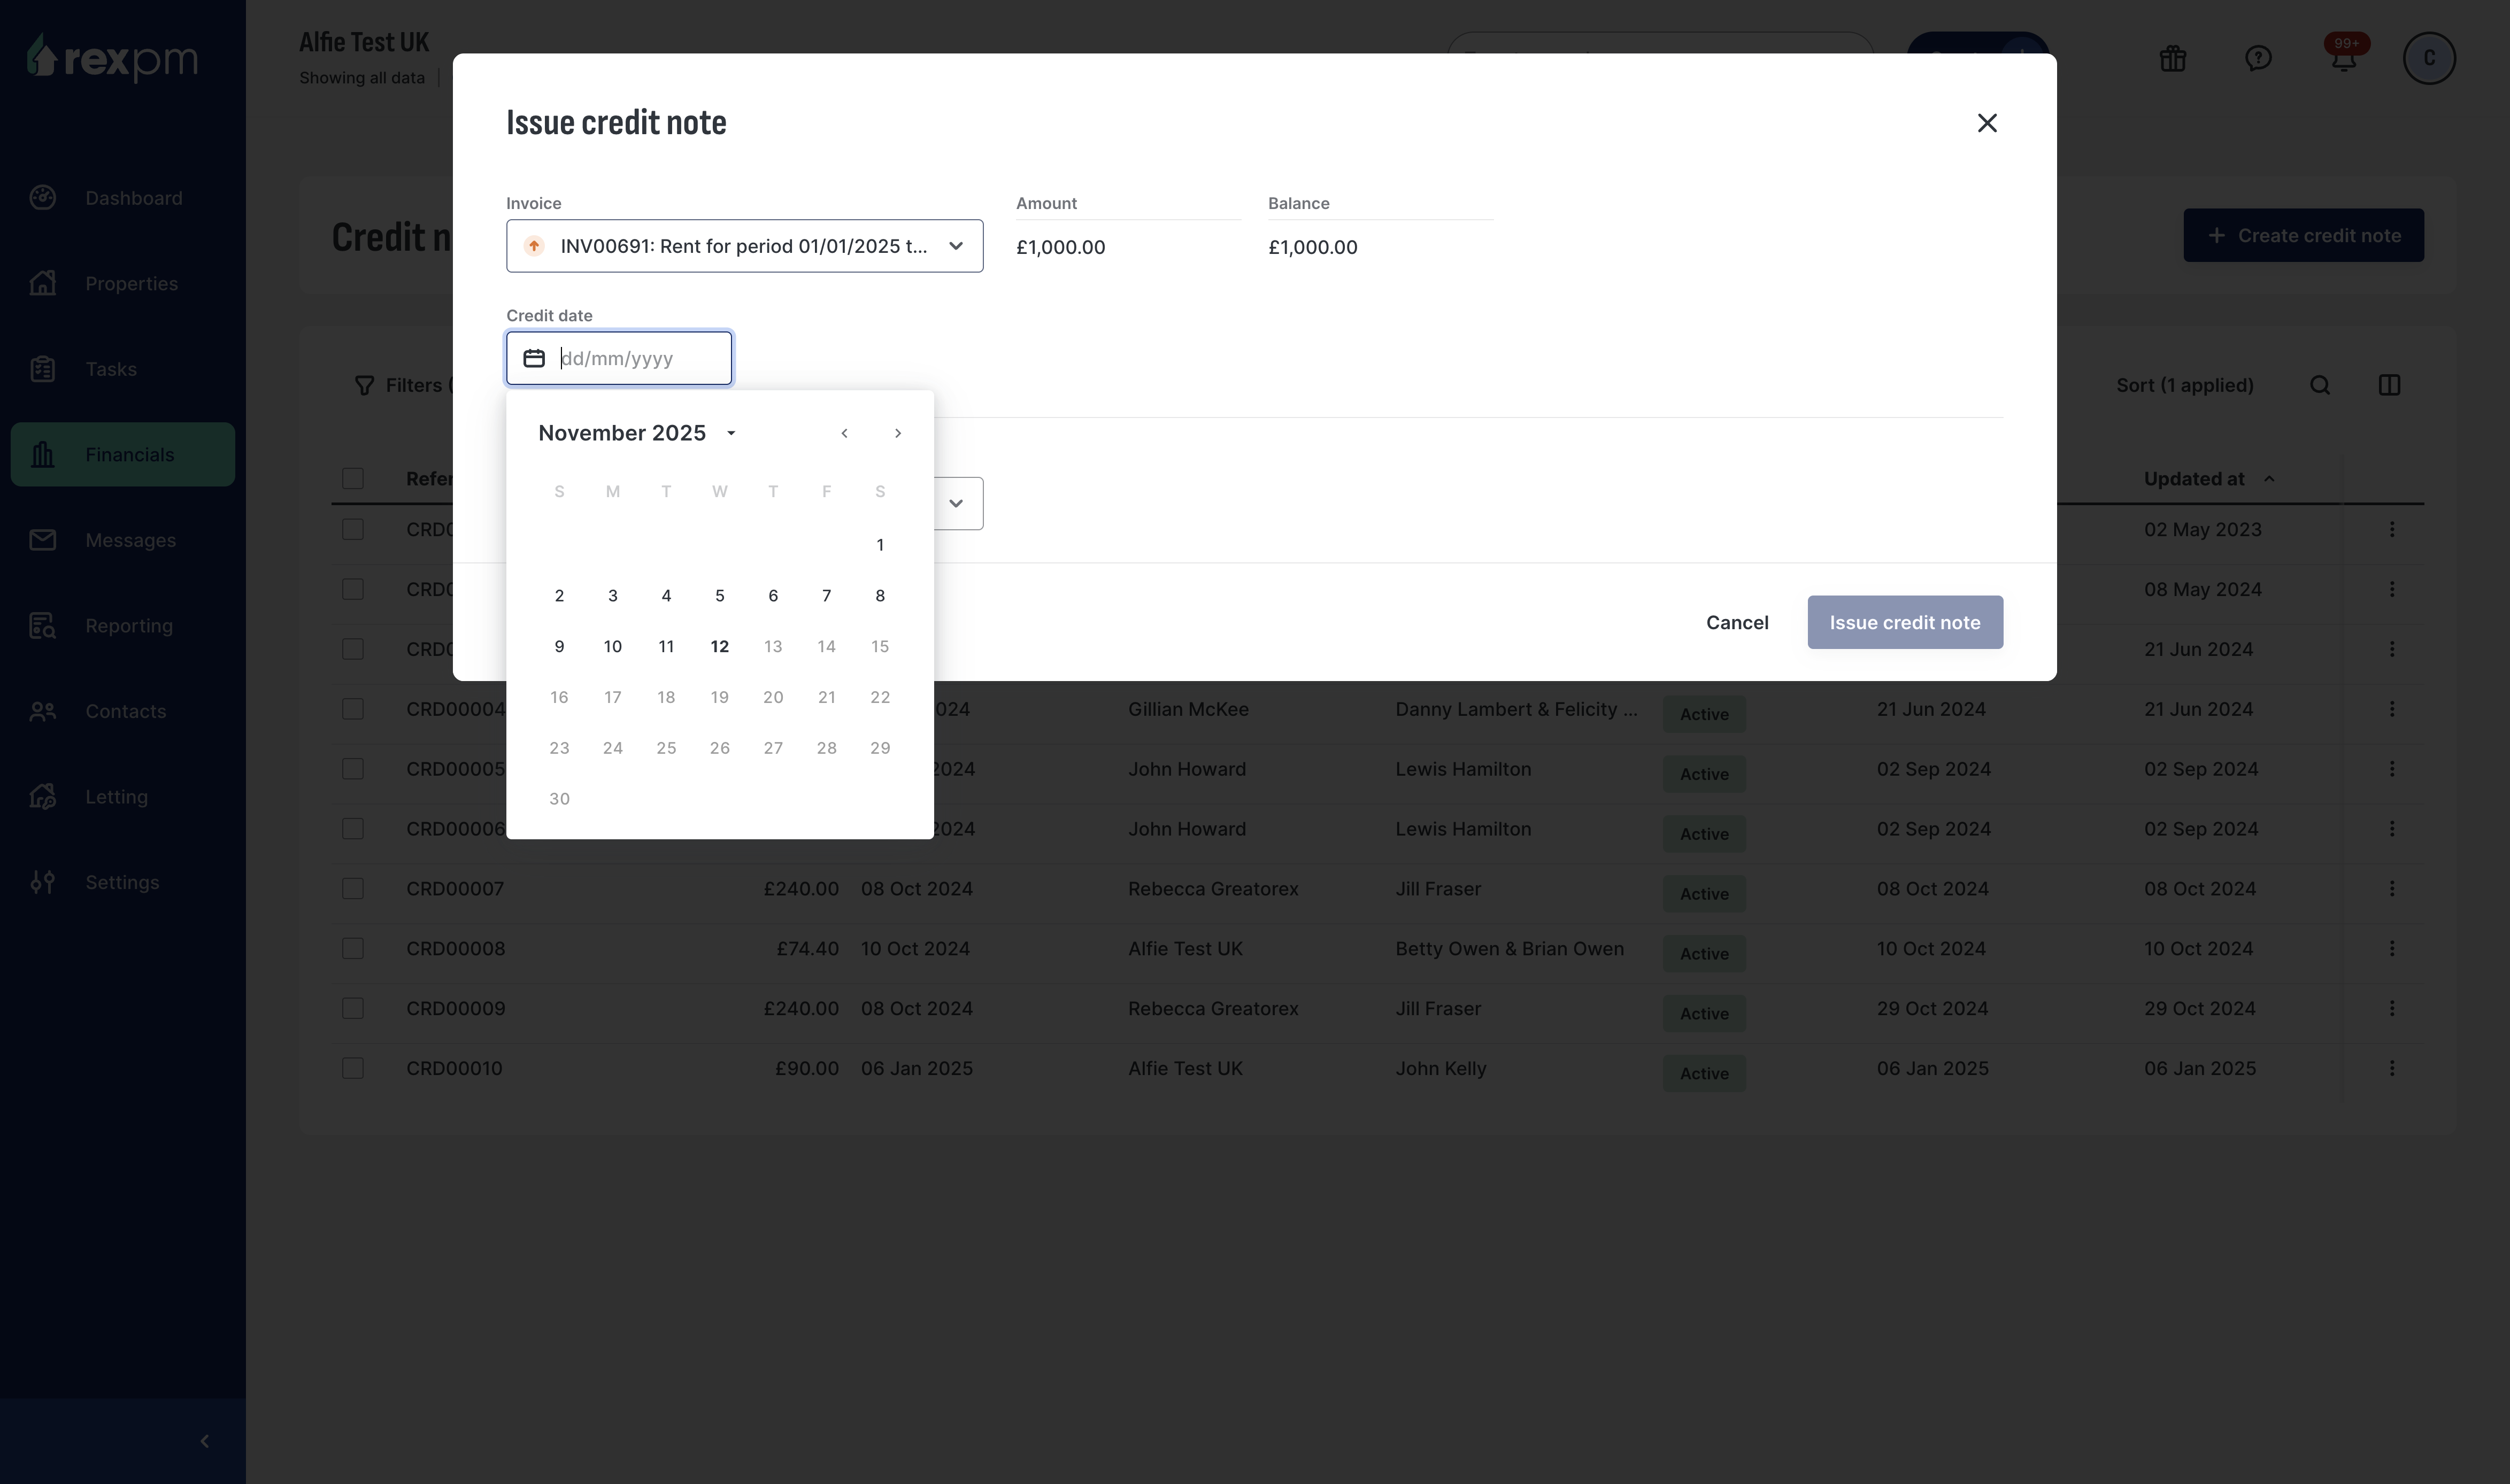Click John Kelly cell
The height and width of the screenshot is (1484, 2510).
tap(1440, 1068)
